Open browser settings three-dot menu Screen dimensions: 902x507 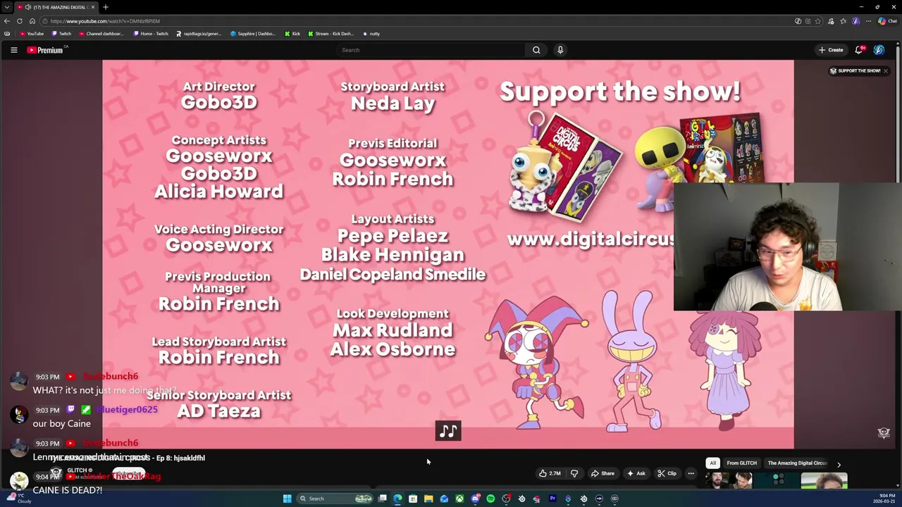(867, 21)
